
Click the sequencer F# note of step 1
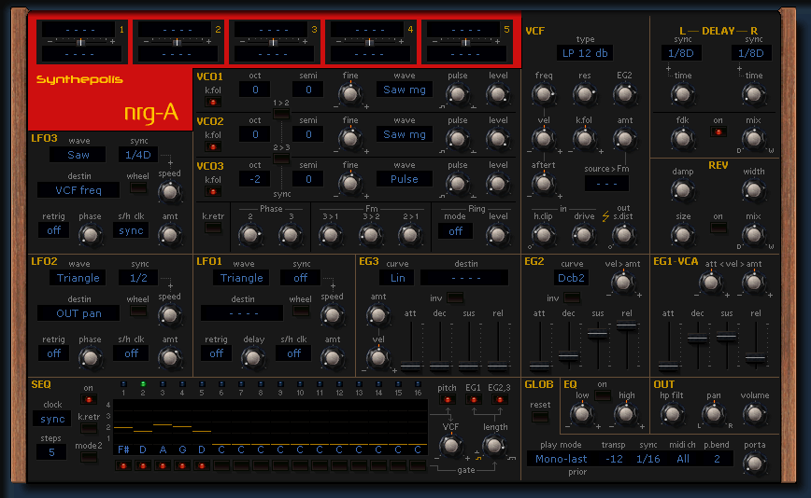[123, 450]
